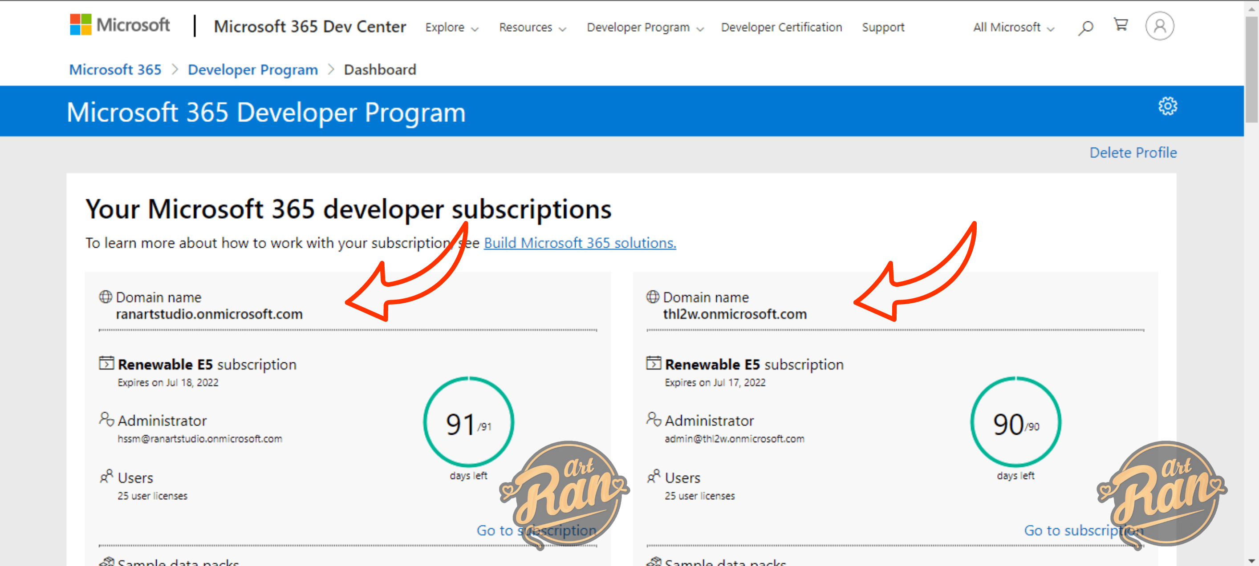Click Administrator person icon for hssm account
Viewport: 1259px width, 566px height.
[x=106, y=419]
